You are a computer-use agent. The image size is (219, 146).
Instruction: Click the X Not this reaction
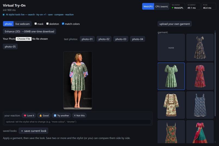pyautogui.click(x=79, y=115)
